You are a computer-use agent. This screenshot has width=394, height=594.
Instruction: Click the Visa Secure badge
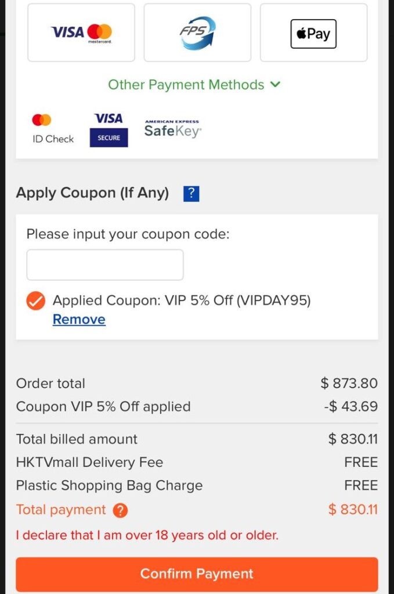pos(109,129)
